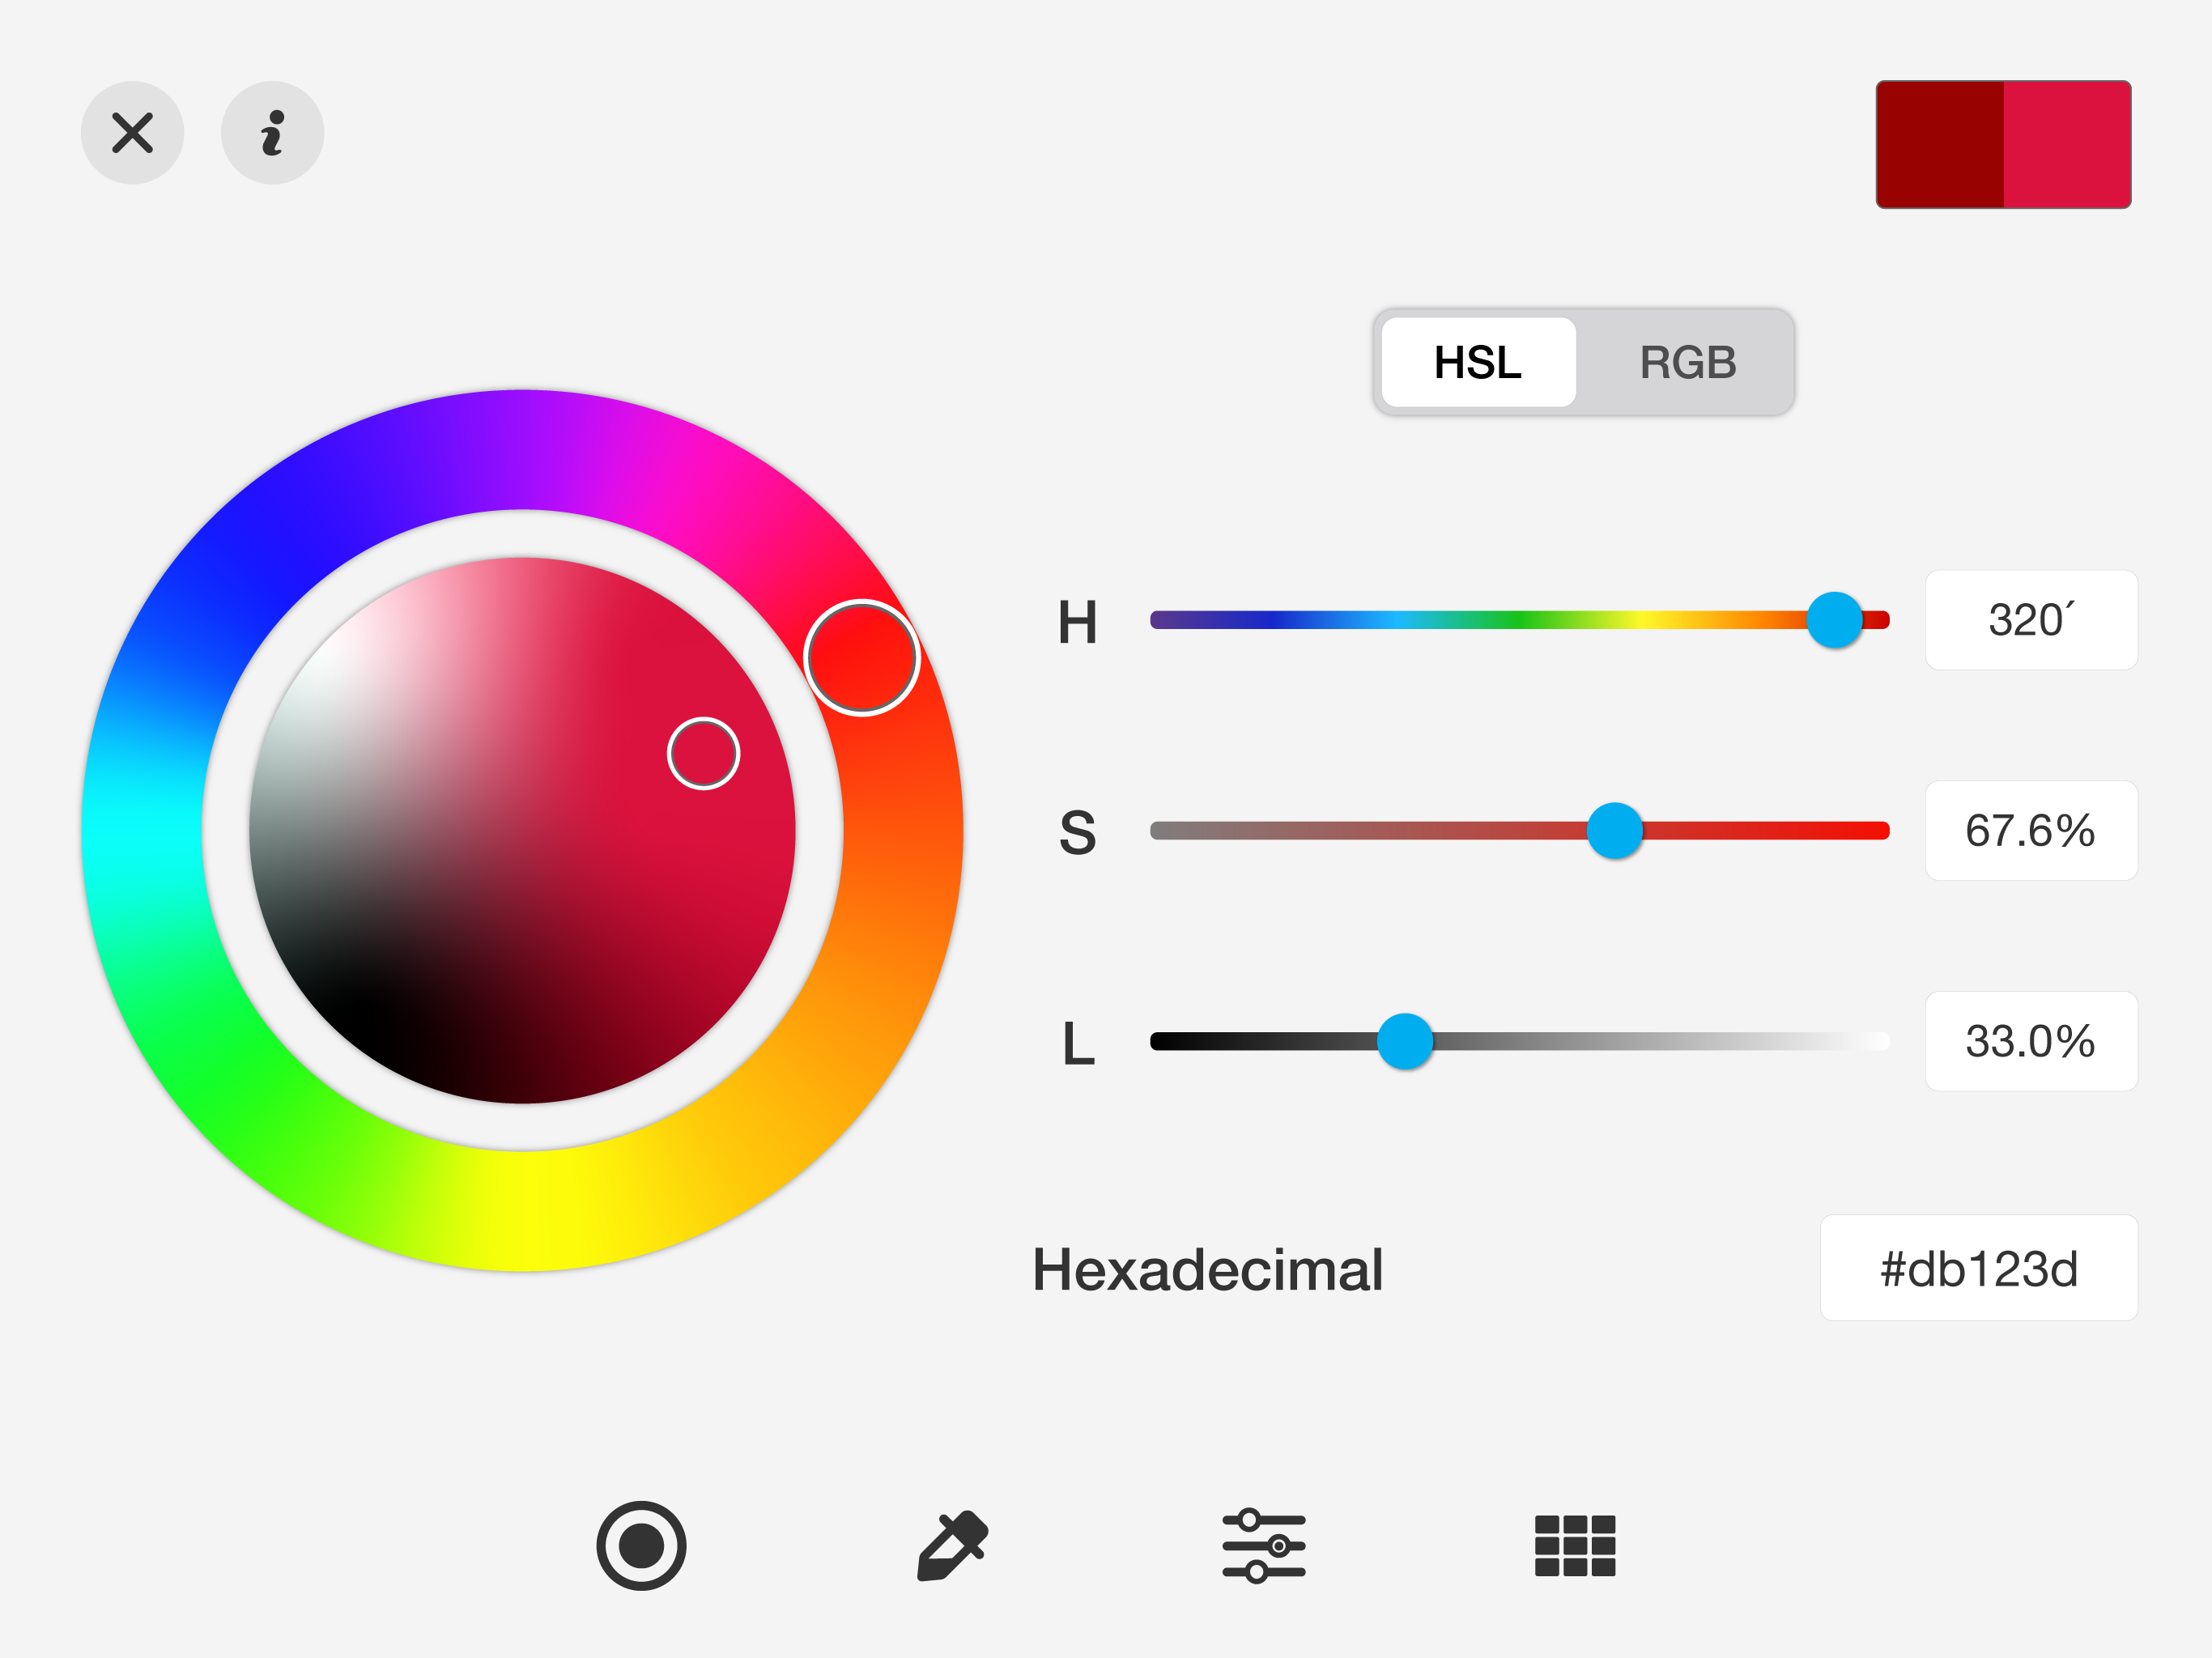Viewport: 2212px width, 1658px height.
Task: Click the hexadecimal field #db123d
Action: [x=1978, y=1268]
